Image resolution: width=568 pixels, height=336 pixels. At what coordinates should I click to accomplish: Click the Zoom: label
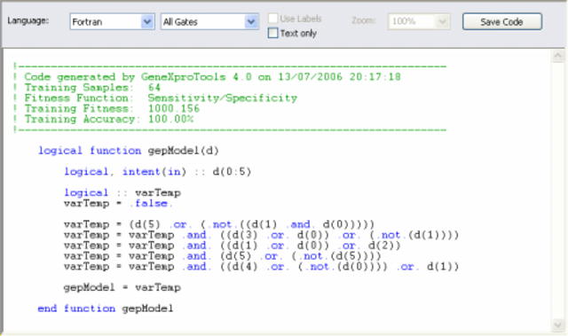click(x=363, y=20)
